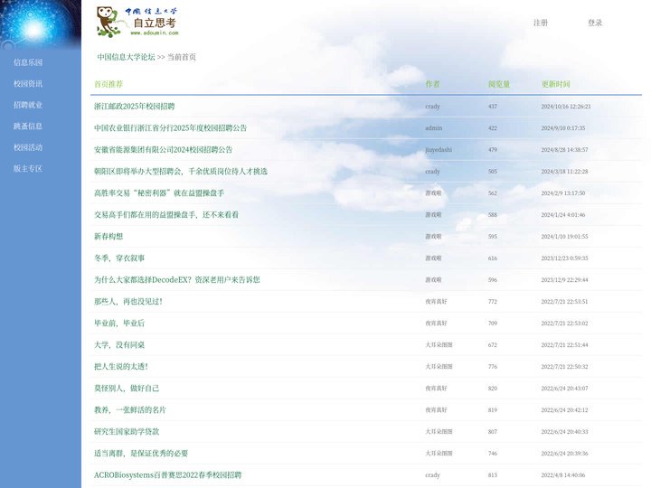Click view count 505
The width and height of the screenshot is (651, 488).
493,171
